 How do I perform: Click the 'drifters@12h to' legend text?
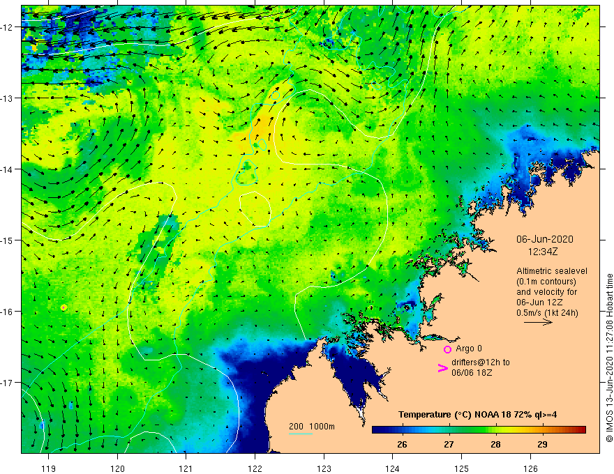tap(481, 362)
